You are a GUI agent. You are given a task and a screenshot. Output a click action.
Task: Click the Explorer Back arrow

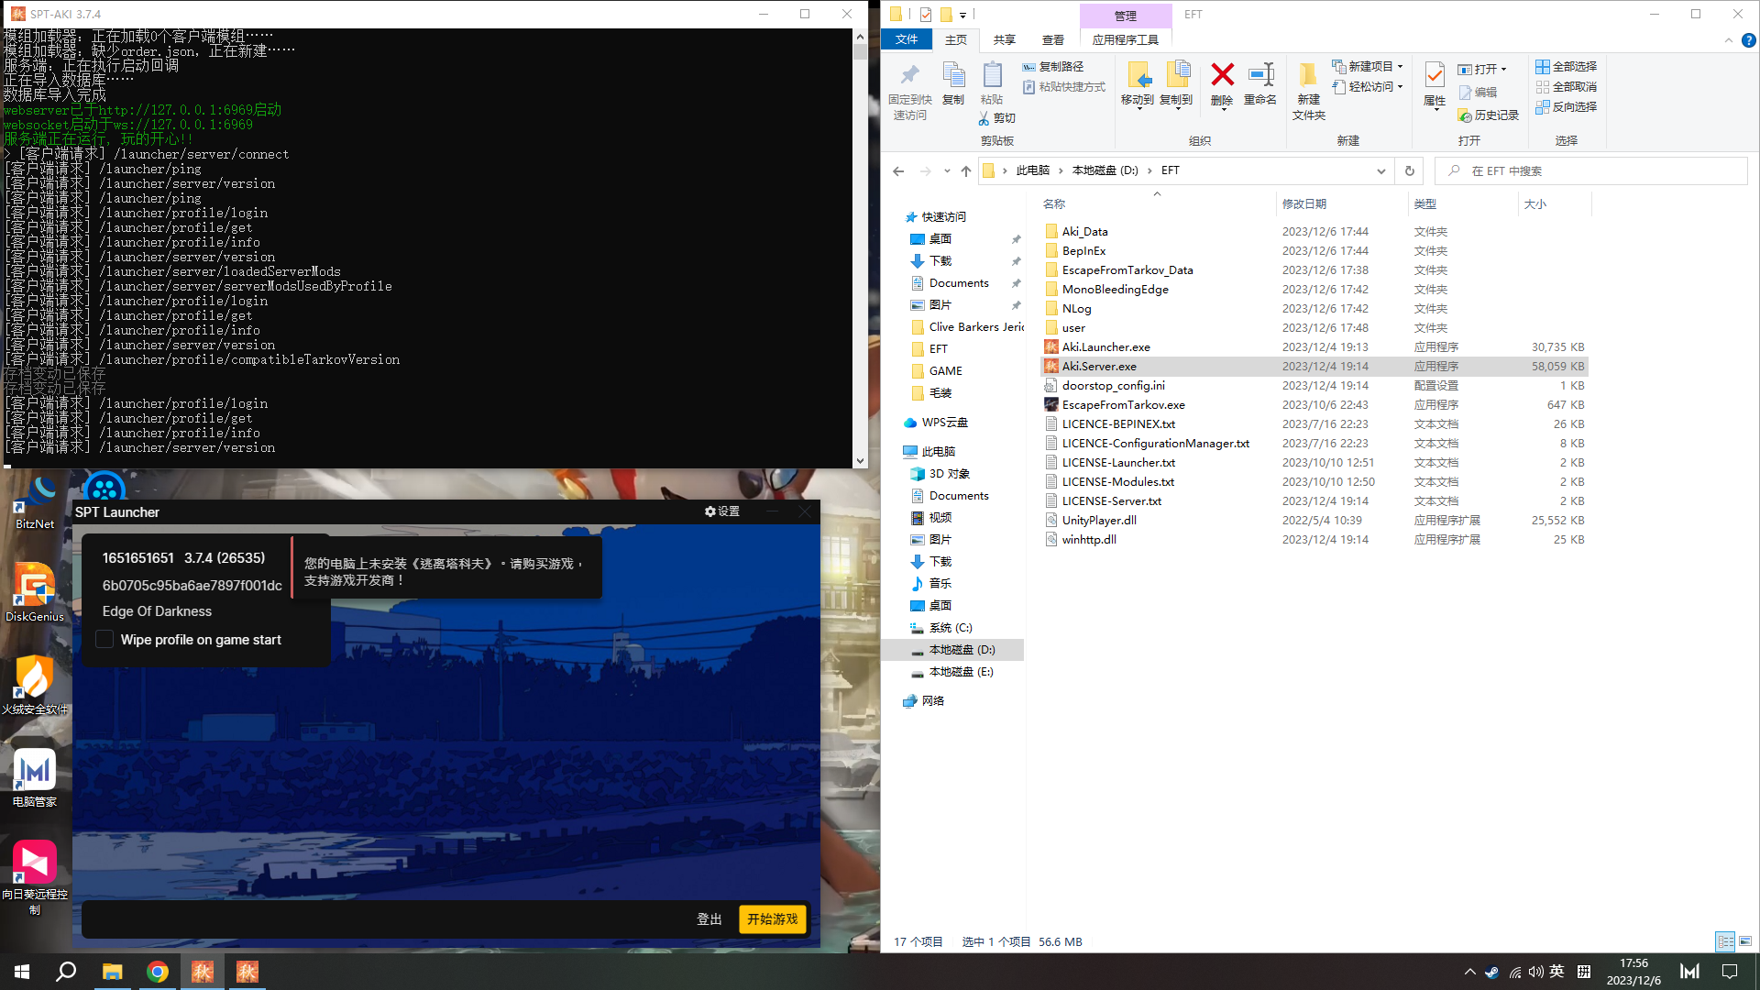(x=898, y=170)
